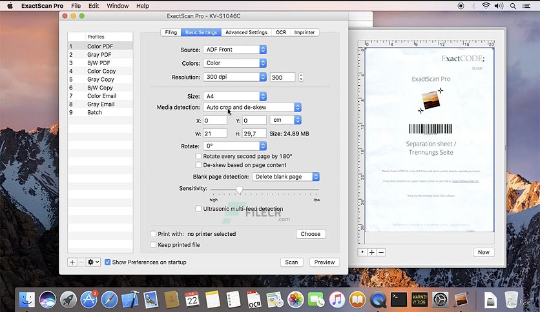This screenshot has width=540, height=312.
Task: Switch to the Filing tab
Action: coord(171,32)
